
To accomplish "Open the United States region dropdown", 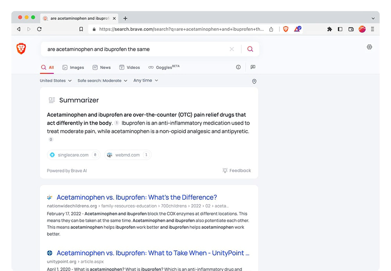I will (x=55, y=80).
